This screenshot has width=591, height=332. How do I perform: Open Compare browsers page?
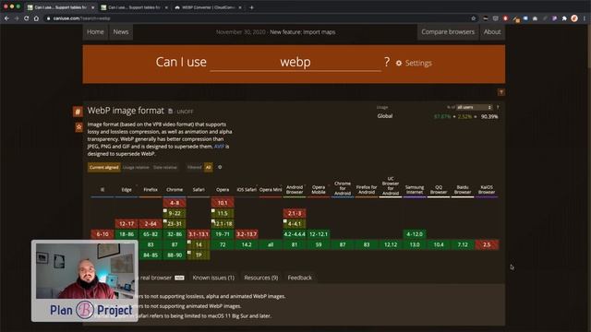point(448,32)
